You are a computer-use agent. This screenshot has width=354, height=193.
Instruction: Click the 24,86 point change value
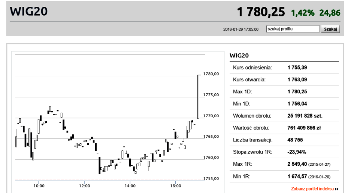click(x=330, y=13)
